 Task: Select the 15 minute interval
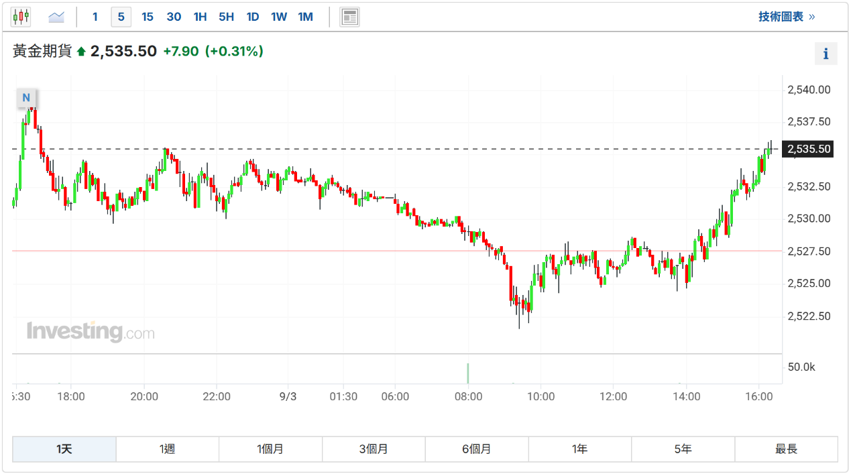click(x=147, y=17)
